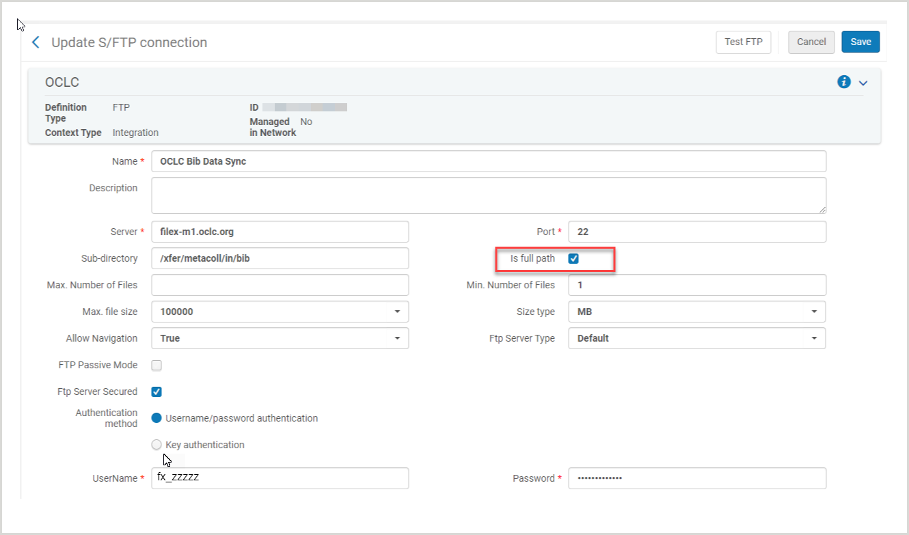Click the Server field with filex-m1.oclc.org
The image size is (909, 535).
[x=280, y=232]
